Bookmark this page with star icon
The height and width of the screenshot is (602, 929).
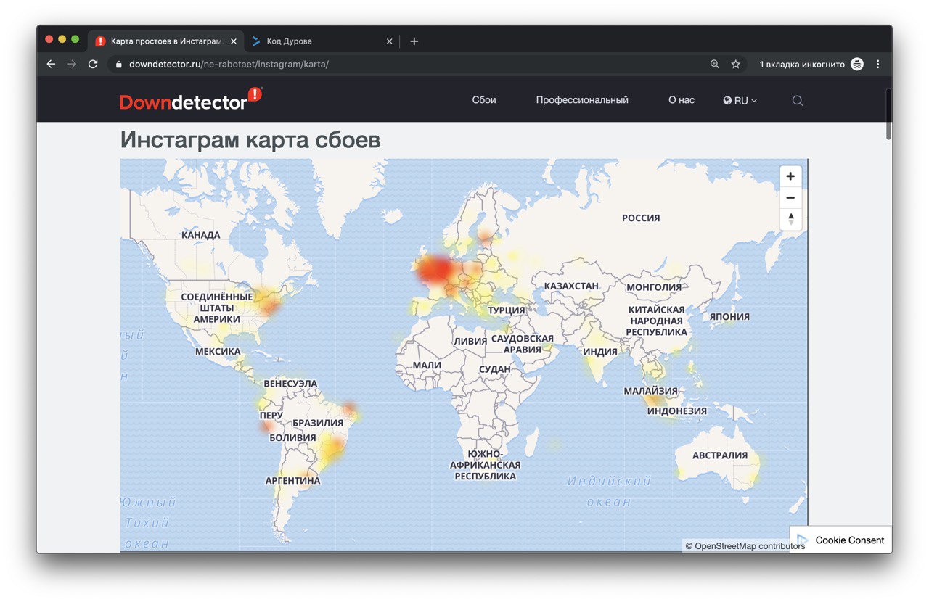(x=735, y=64)
